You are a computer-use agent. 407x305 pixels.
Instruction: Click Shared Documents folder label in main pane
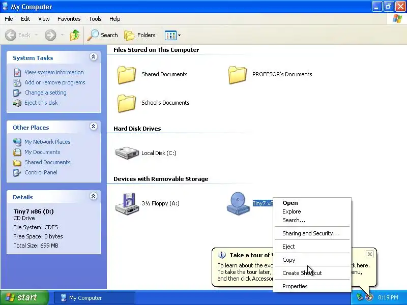click(164, 74)
